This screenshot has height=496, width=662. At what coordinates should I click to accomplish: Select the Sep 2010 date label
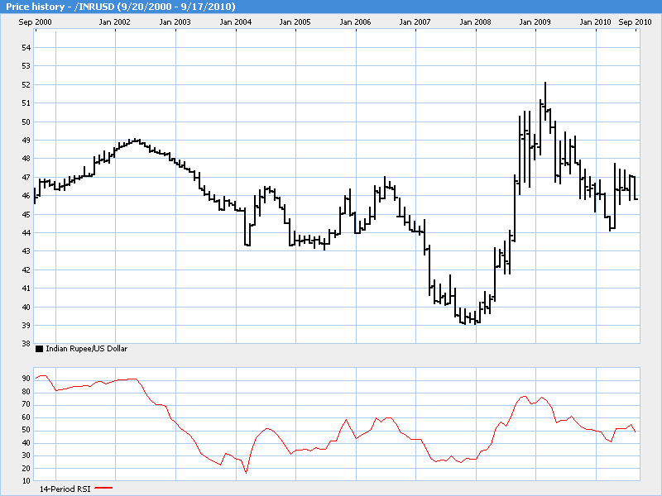click(x=635, y=21)
